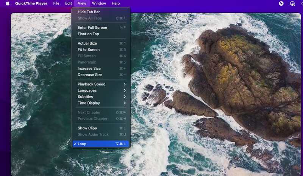Expand the Time Display submenu
Image resolution: width=303 pixels, height=176 pixels.
click(101, 103)
